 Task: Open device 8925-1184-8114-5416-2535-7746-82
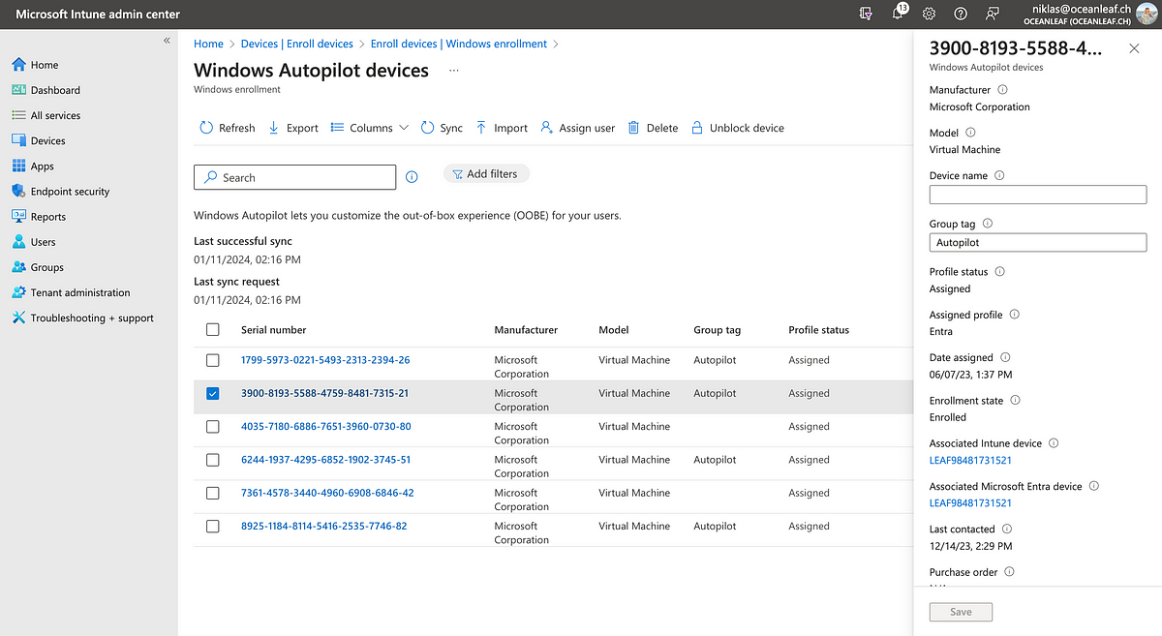[323, 527]
